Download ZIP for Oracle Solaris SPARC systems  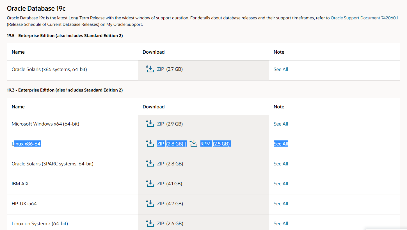click(x=161, y=163)
